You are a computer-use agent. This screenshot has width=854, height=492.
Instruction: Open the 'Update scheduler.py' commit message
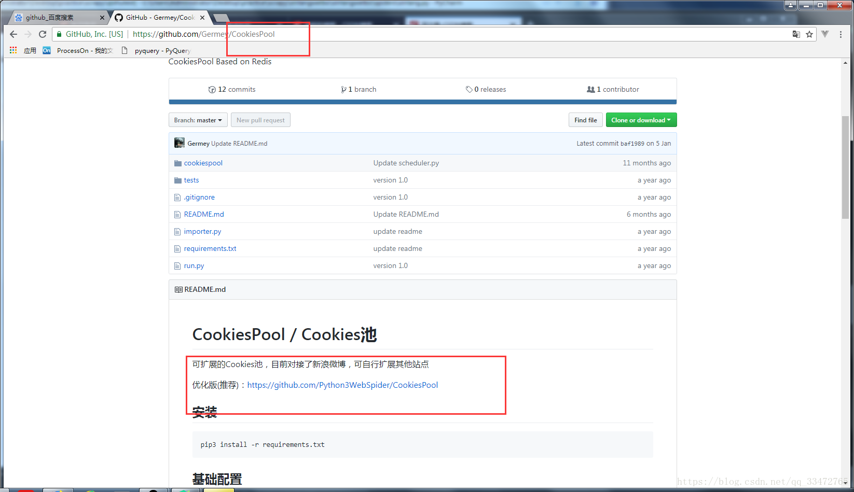(x=406, y=163)
